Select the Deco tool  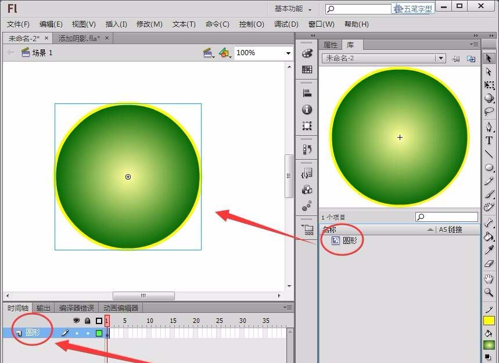[489, 207]
